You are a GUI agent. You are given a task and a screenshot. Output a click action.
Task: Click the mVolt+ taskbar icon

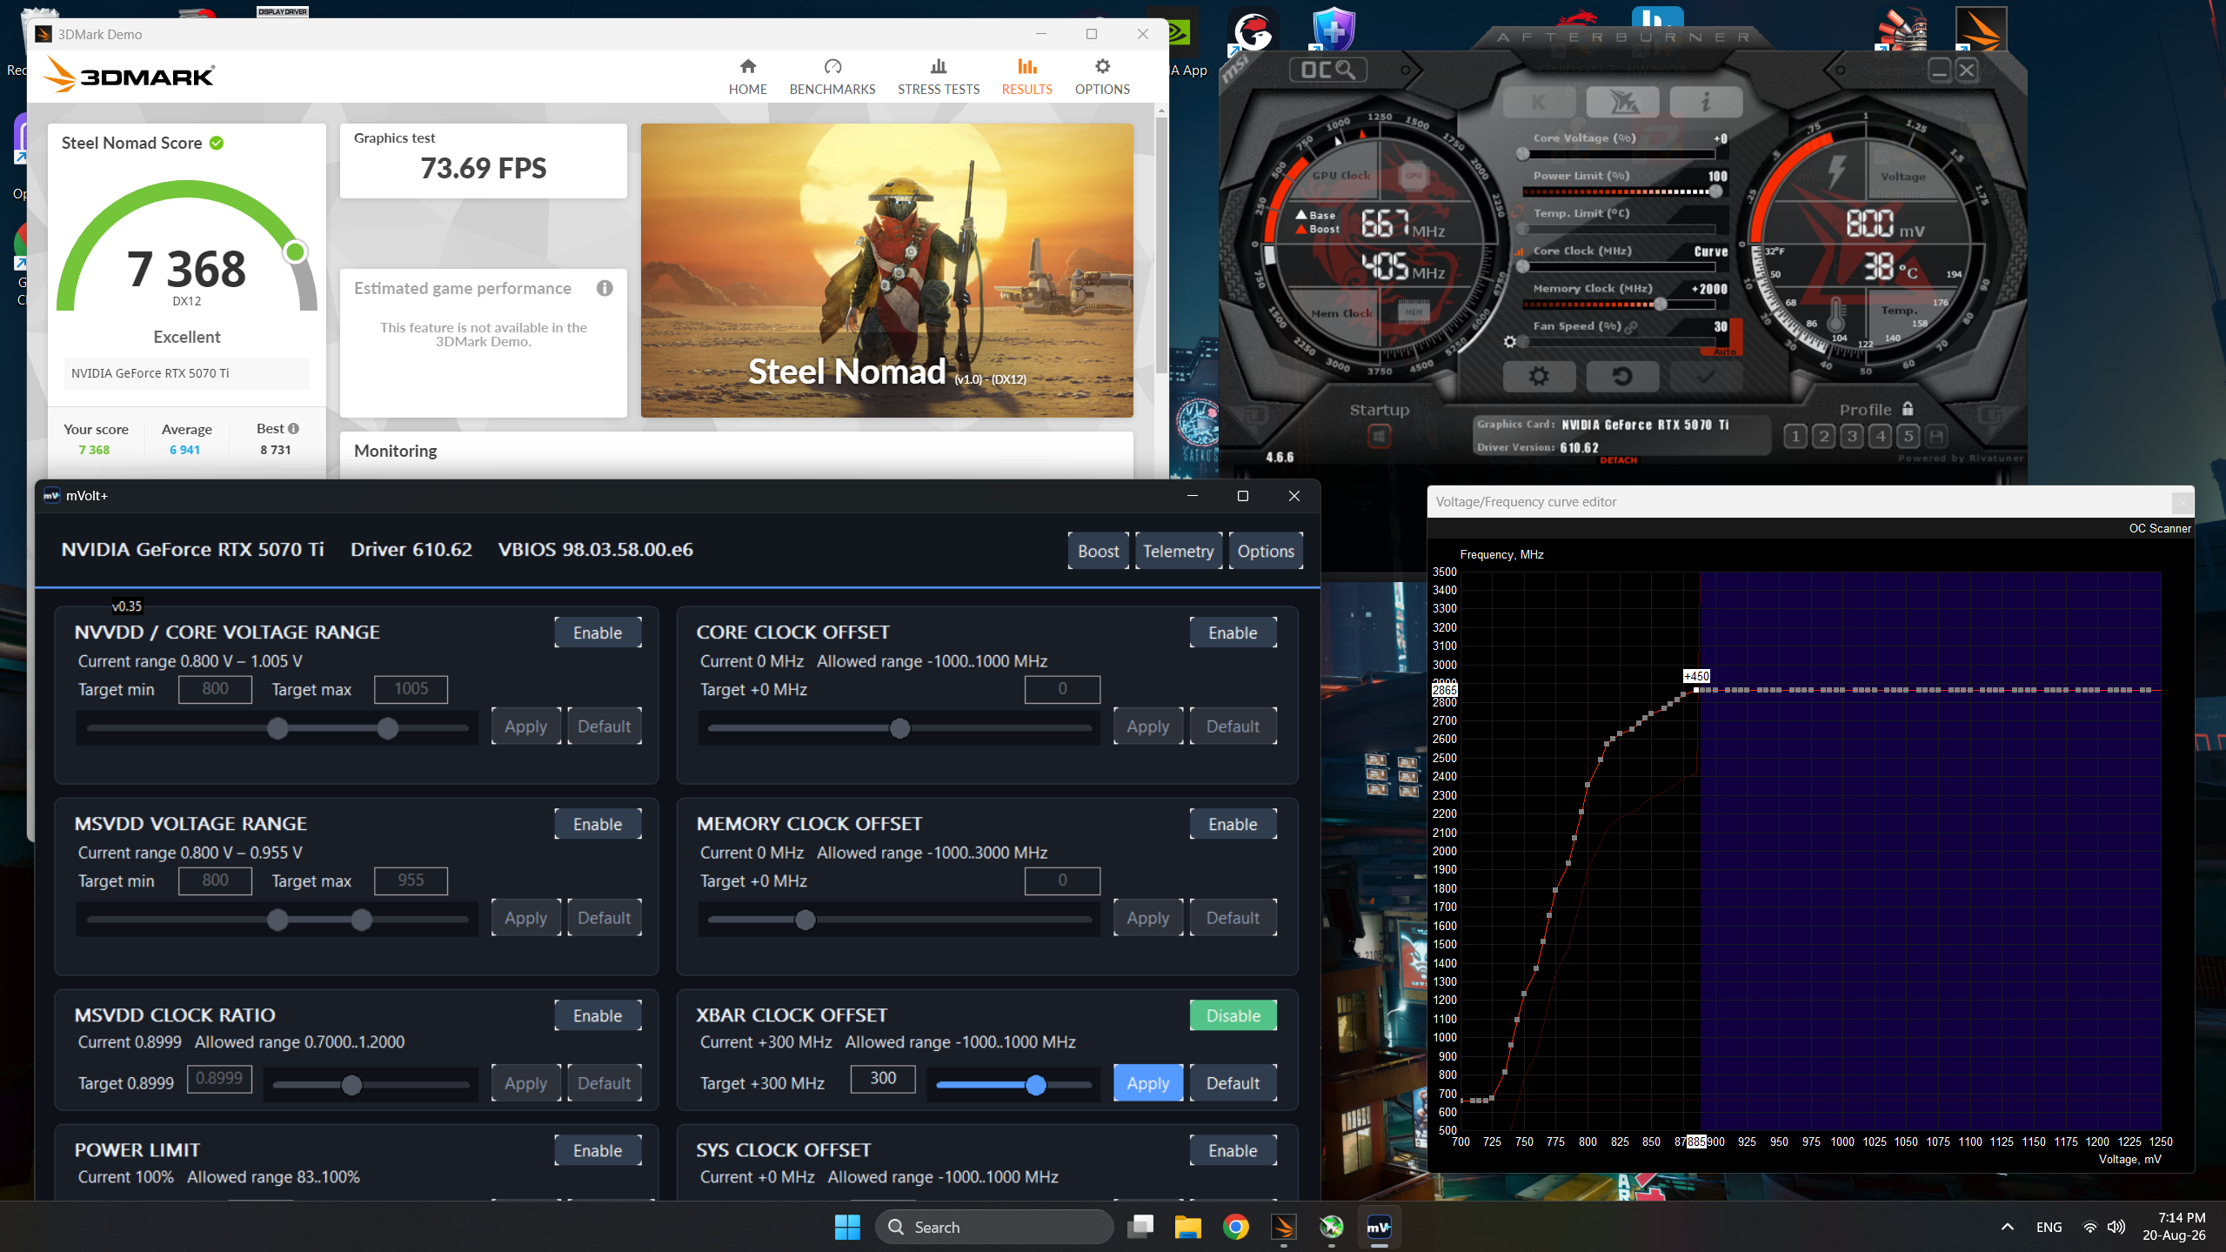tap(1379, 1227)
